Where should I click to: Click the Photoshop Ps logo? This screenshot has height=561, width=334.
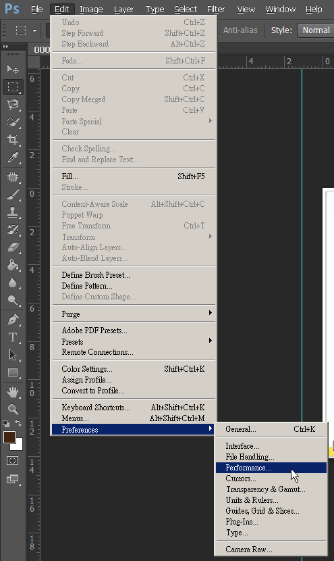click(x=11, y=9)
